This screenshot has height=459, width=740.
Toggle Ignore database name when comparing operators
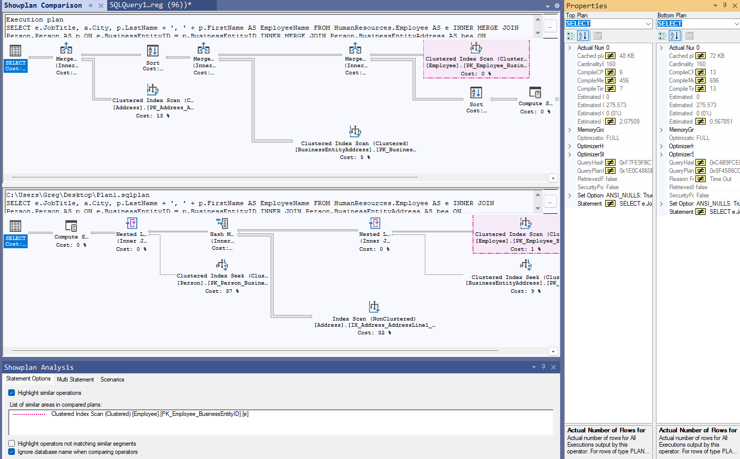pos(12,452)
